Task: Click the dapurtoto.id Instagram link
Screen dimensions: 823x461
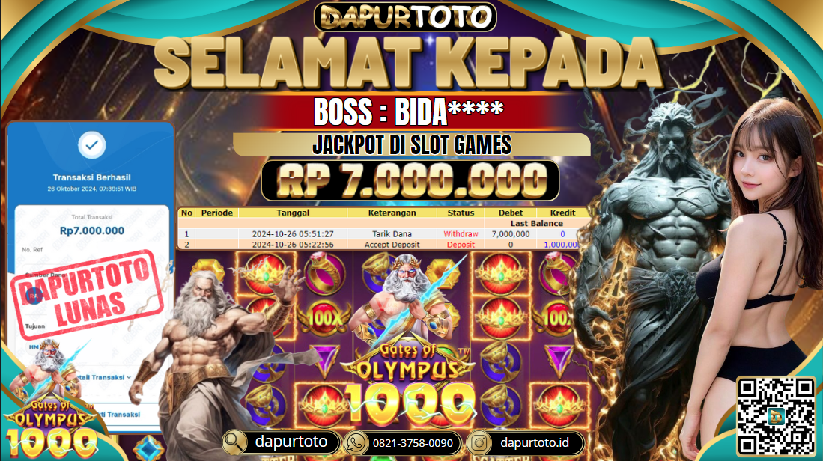Action: [x=535, y=442]
